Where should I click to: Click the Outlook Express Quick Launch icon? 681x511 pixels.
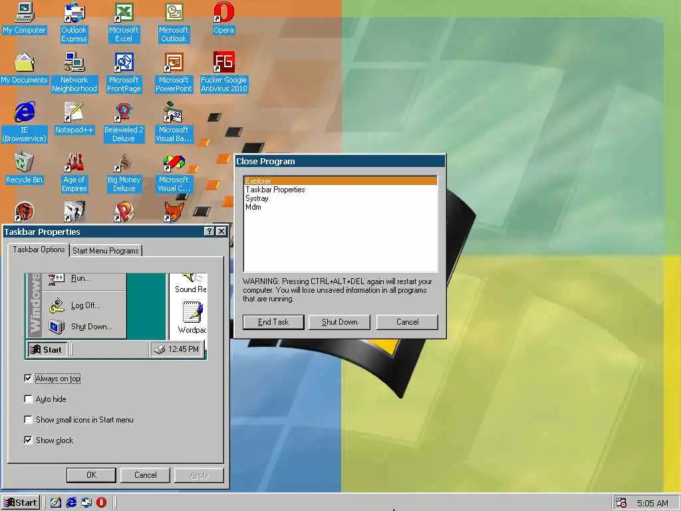(x=86, y=502)
